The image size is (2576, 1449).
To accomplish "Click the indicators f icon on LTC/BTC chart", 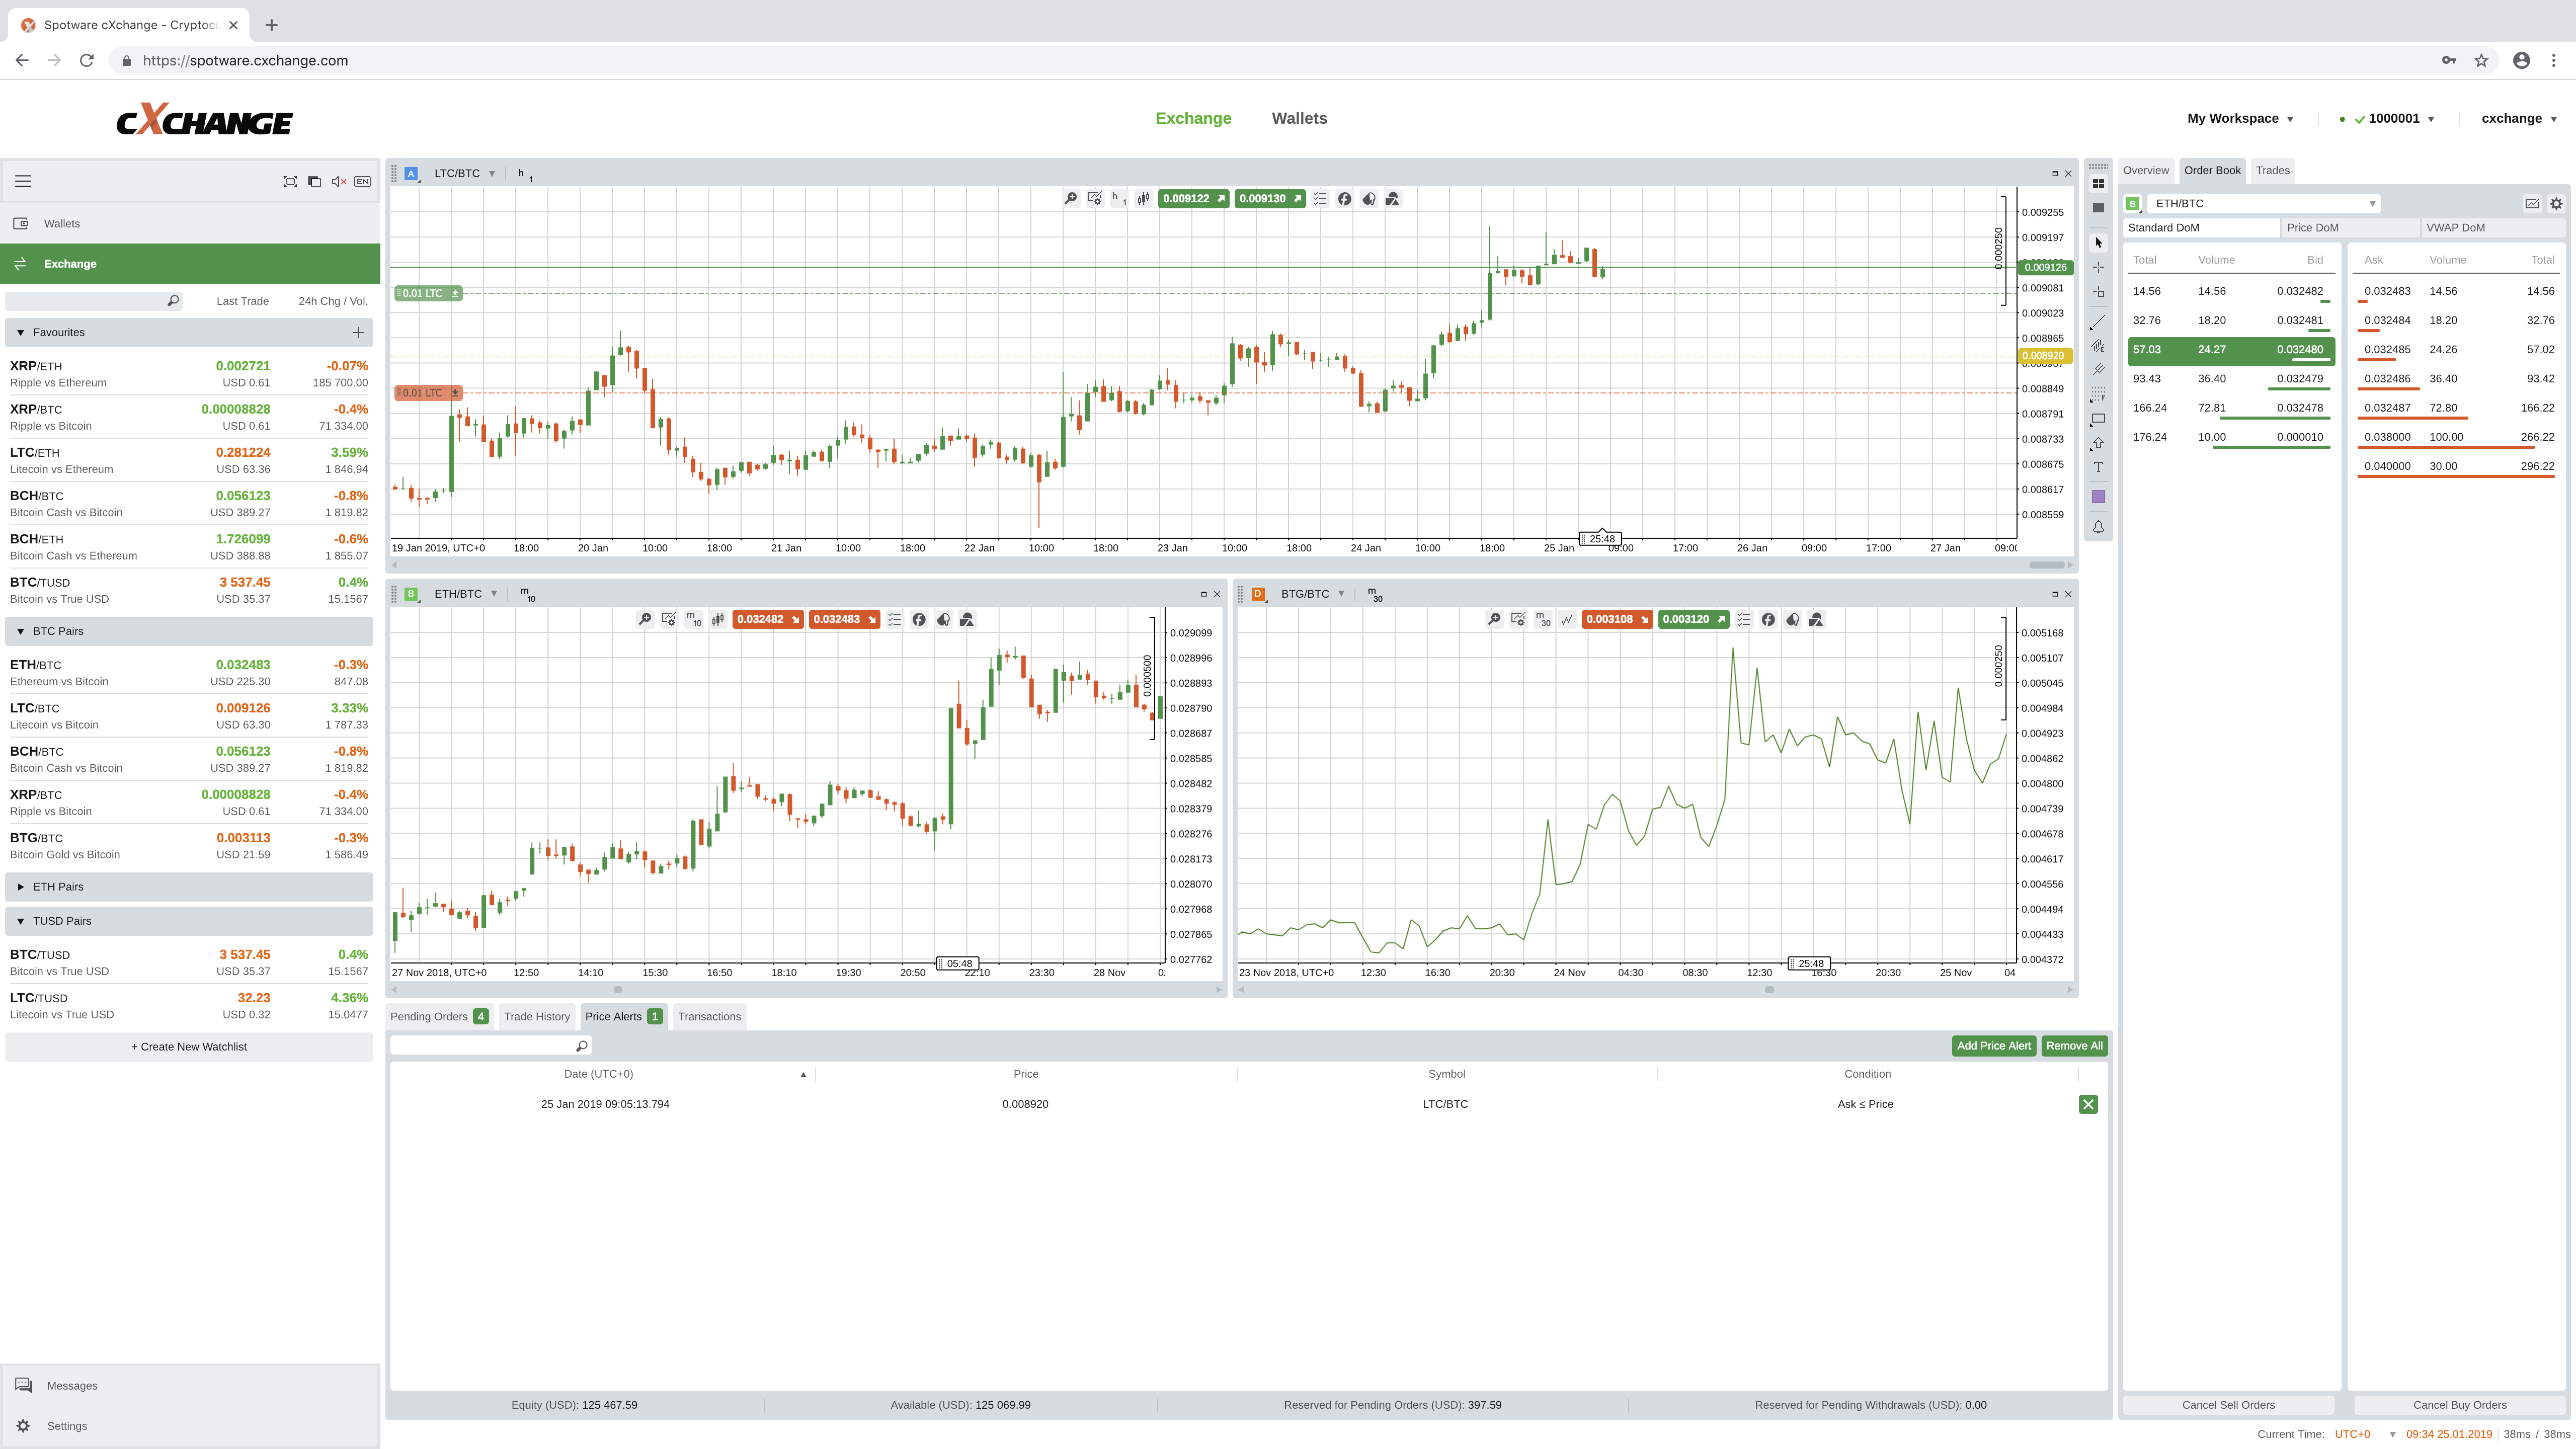I will pyautogui.click(x=1344, y=199).
